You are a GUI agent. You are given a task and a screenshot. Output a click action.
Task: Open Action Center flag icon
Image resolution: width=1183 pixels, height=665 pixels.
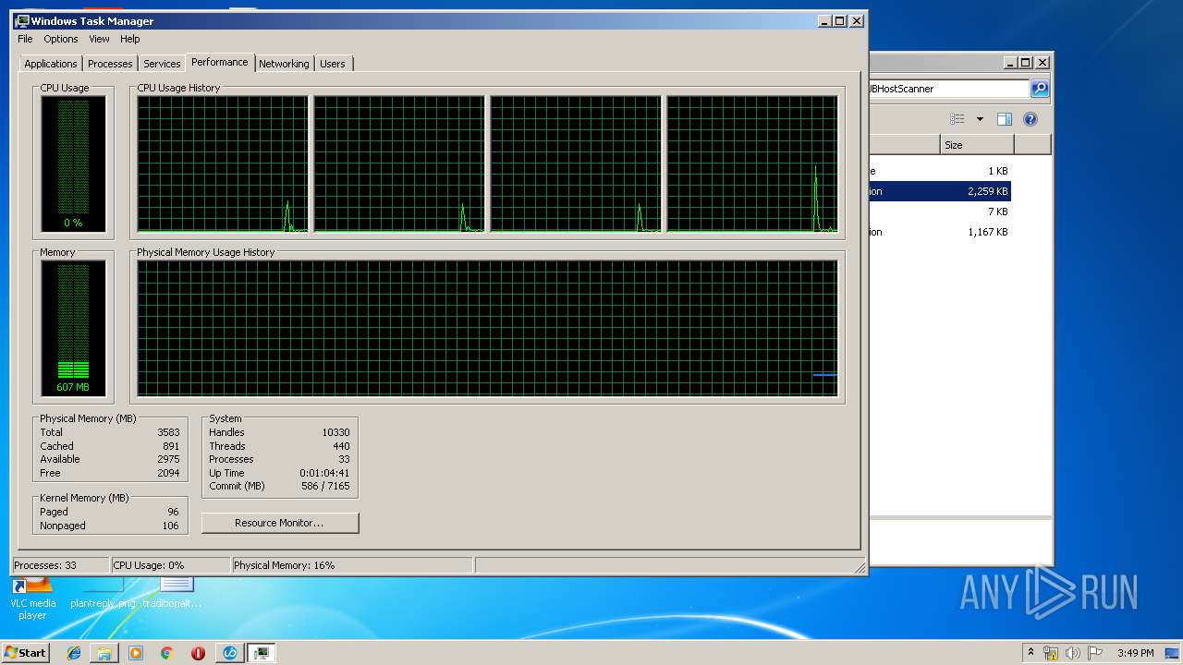pyautogui.click(x=1095, y=653)
